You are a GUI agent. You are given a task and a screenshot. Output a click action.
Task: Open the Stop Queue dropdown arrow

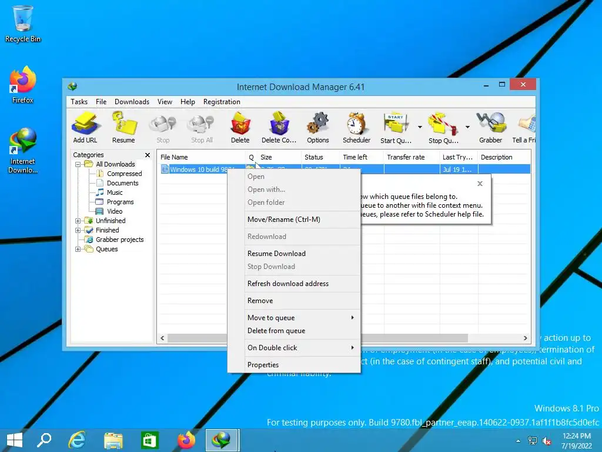[x=467, y=127]
